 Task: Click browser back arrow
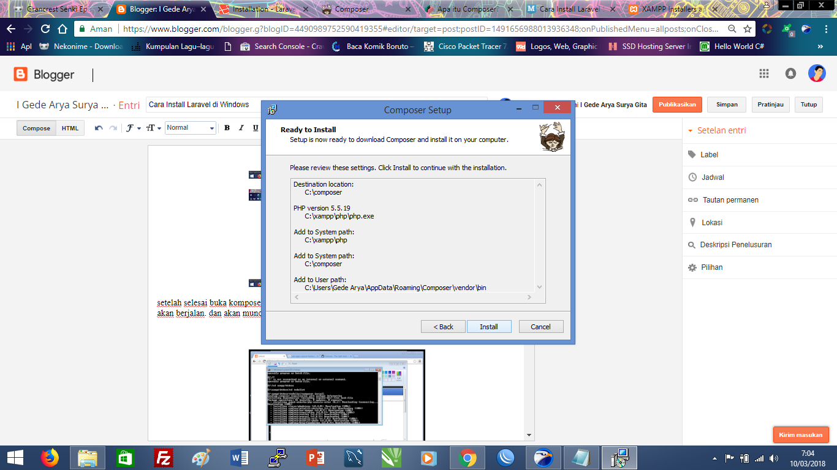click(11, 29)
